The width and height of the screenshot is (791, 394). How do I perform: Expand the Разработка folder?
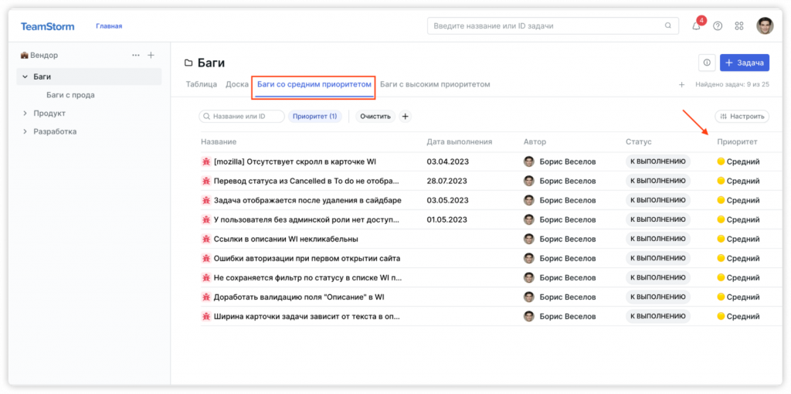[25, 132]
